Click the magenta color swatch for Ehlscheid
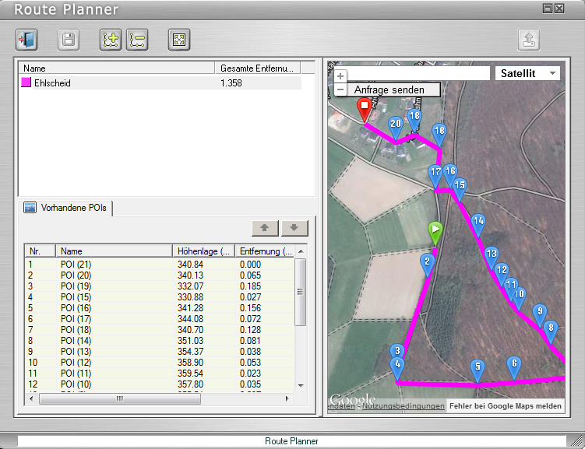Screen dimensions: 585x449 point(26,82)
